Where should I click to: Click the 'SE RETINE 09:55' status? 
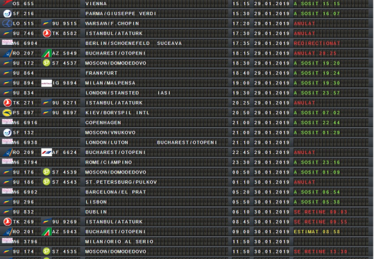[320, 222]
